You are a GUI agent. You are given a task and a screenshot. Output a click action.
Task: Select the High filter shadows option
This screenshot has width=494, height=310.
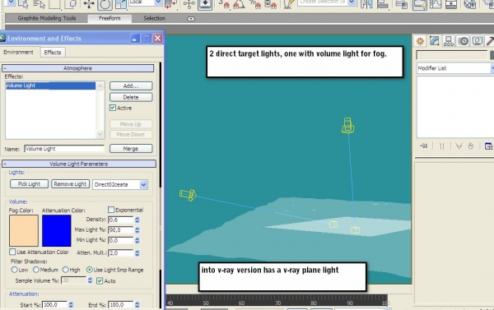click(x=66, y=270)
